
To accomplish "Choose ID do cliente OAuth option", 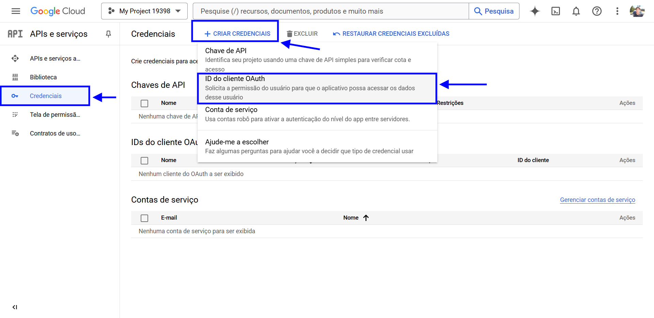I will point(317,88).
